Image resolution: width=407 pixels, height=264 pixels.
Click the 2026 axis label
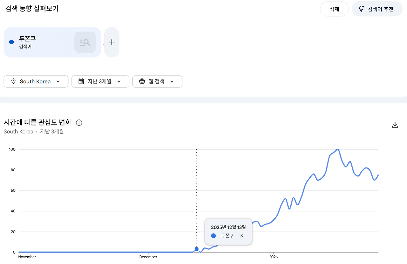click(273, 257)
